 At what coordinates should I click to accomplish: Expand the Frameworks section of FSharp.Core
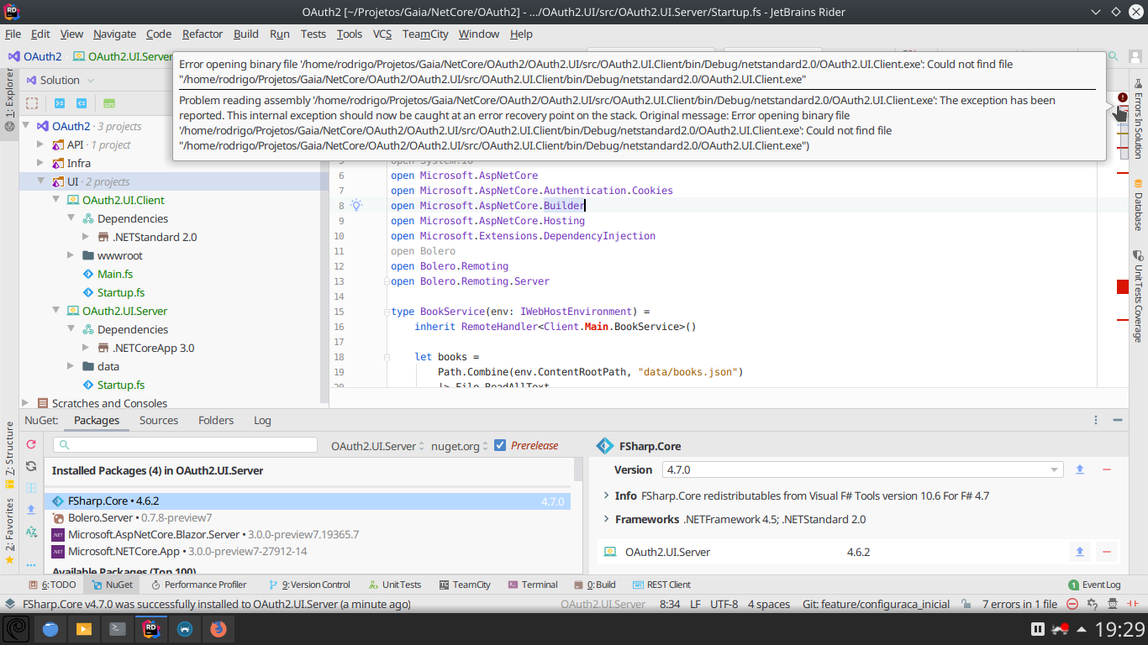pyautogui.click(x=607, y=519)
